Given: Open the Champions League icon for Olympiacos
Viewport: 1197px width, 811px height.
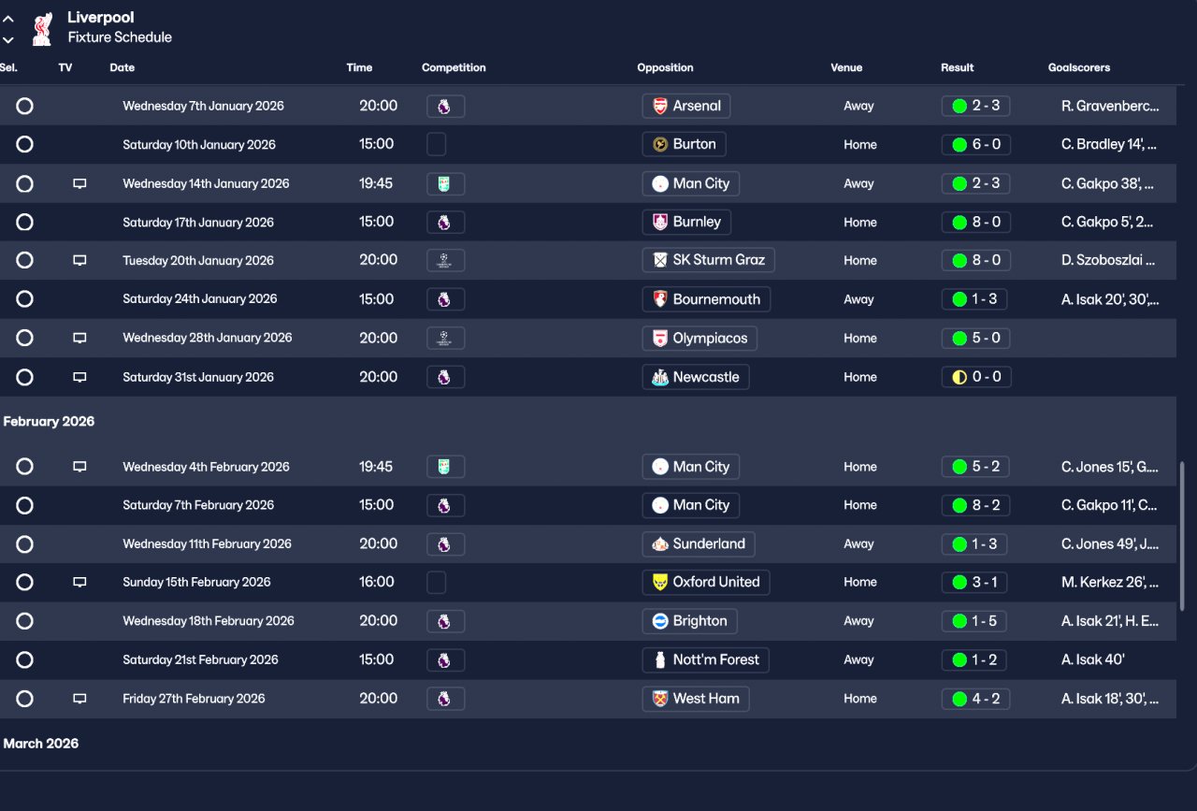Looking at the screenshot, I should [445, 339].
